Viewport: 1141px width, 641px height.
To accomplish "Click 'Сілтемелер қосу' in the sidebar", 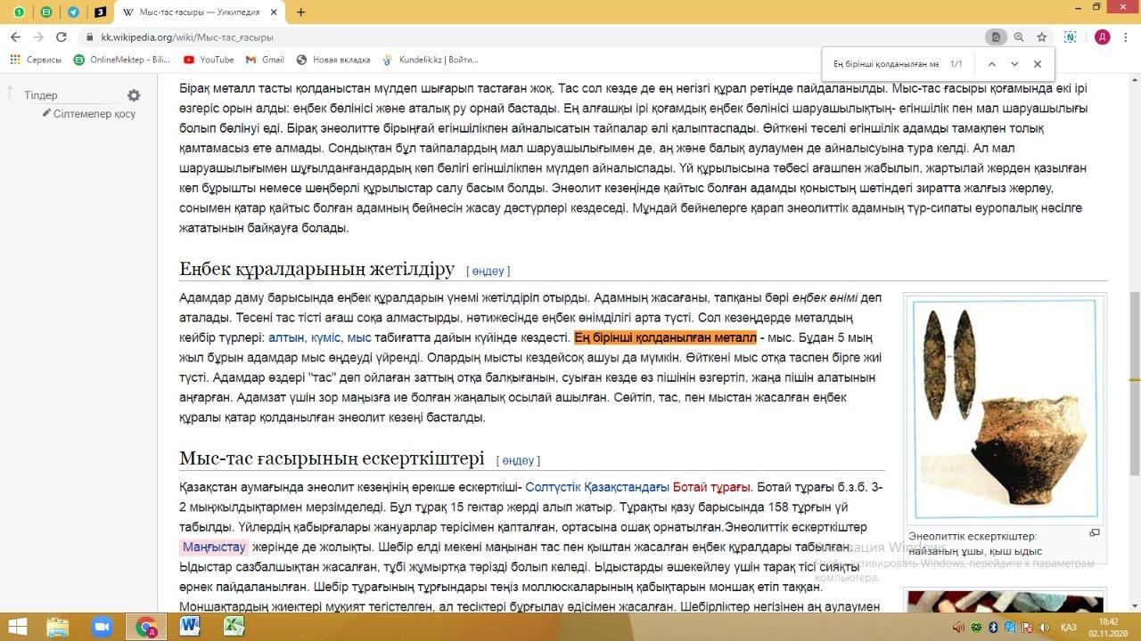I will click(x=94, y=114).
